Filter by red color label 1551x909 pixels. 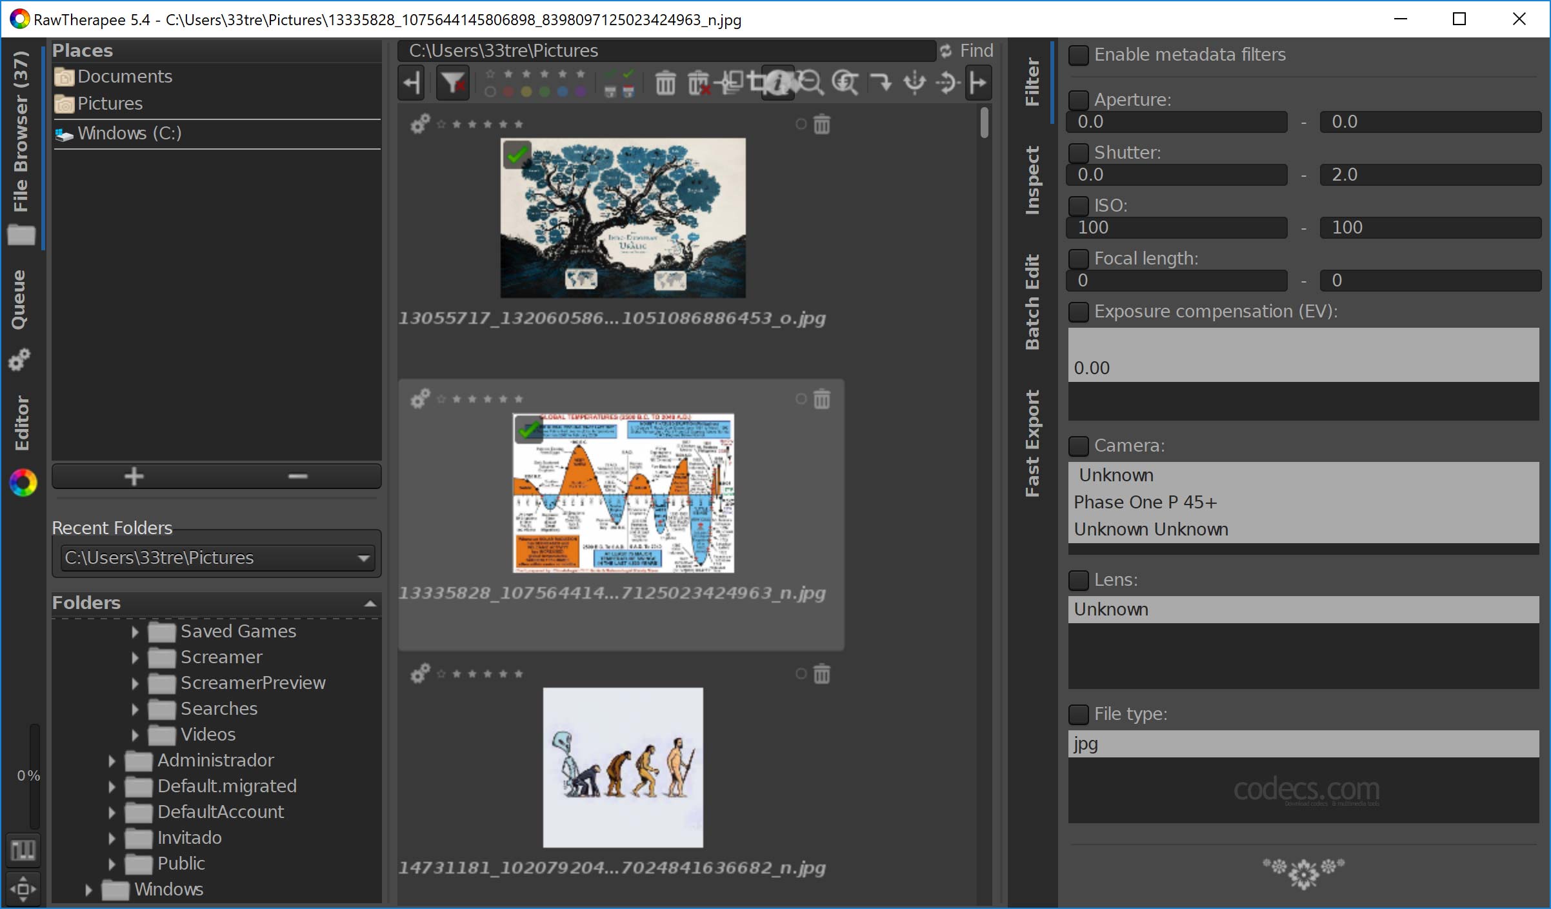[508, 92]
